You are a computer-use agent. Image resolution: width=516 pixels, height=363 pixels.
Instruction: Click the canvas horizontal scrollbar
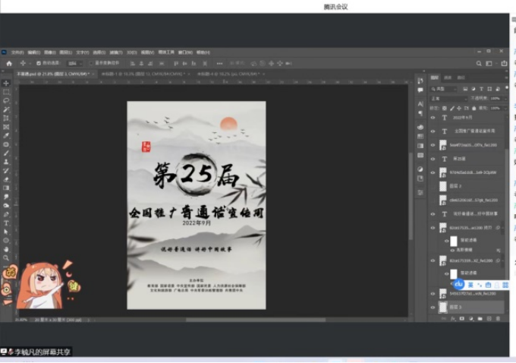(x=228, y=319)
